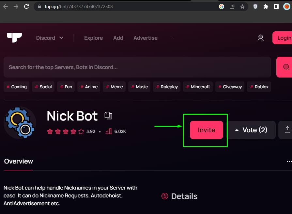Open the browser extensions puzzle menu
Screen dimensions: 292x214
click(266, 7)
